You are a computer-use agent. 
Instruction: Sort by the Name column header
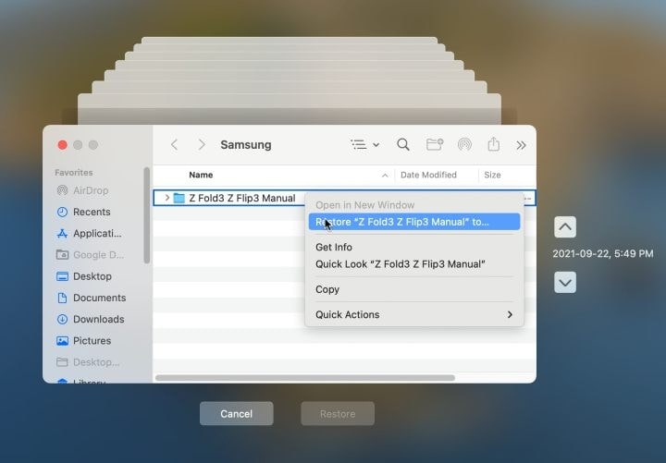coord(201,175)
